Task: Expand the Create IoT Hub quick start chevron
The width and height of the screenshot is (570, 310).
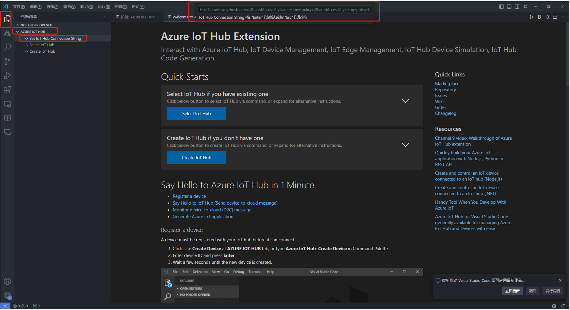Action: point(405,145)
